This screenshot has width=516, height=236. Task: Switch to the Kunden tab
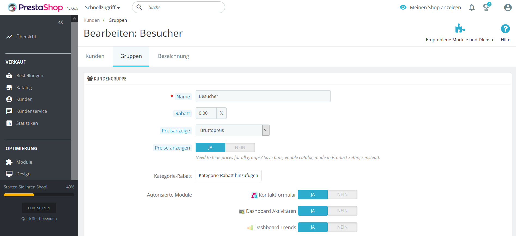pyautogui.click(x=95, y=56)
